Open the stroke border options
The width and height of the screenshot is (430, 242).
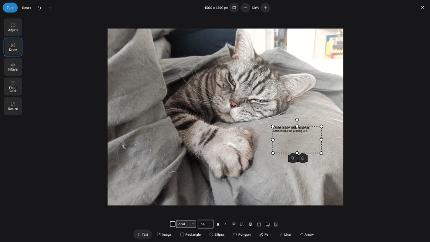(259, 224)
